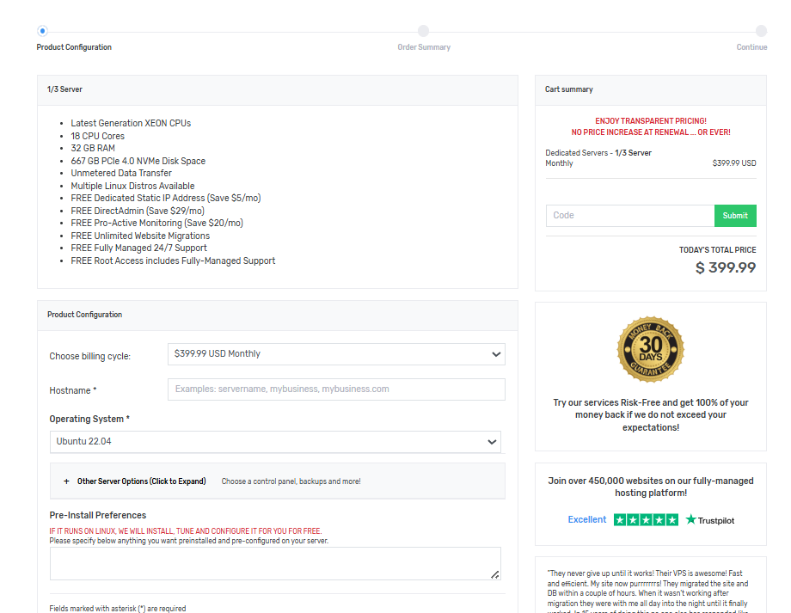
Task: Click into the Hostname input field
Action: (336, 389)
